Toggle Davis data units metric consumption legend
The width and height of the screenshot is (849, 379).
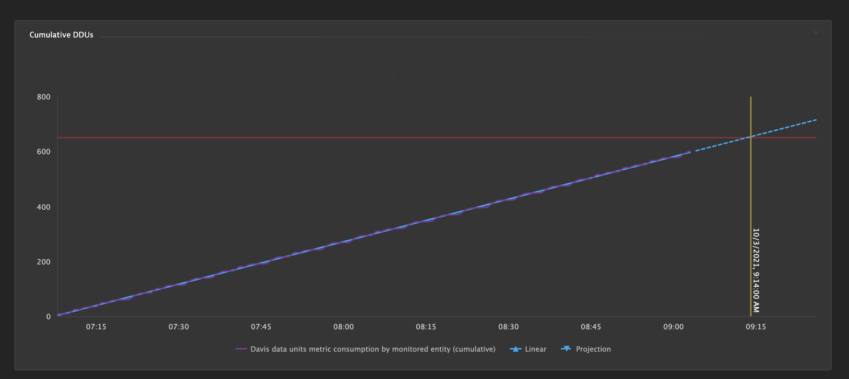[x=365, y=349]
